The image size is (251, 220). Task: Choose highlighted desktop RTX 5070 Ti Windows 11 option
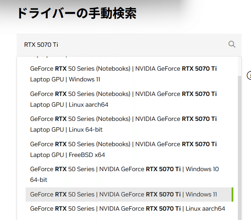click(129, 194)
